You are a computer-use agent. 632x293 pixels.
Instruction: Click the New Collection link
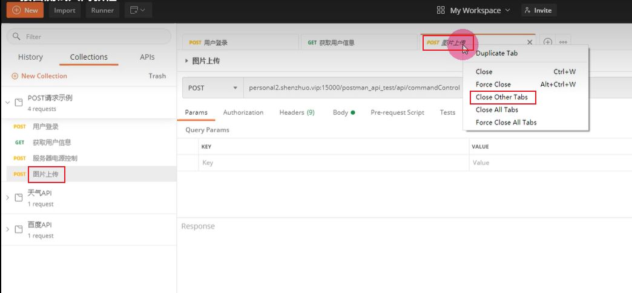(39, 76)
